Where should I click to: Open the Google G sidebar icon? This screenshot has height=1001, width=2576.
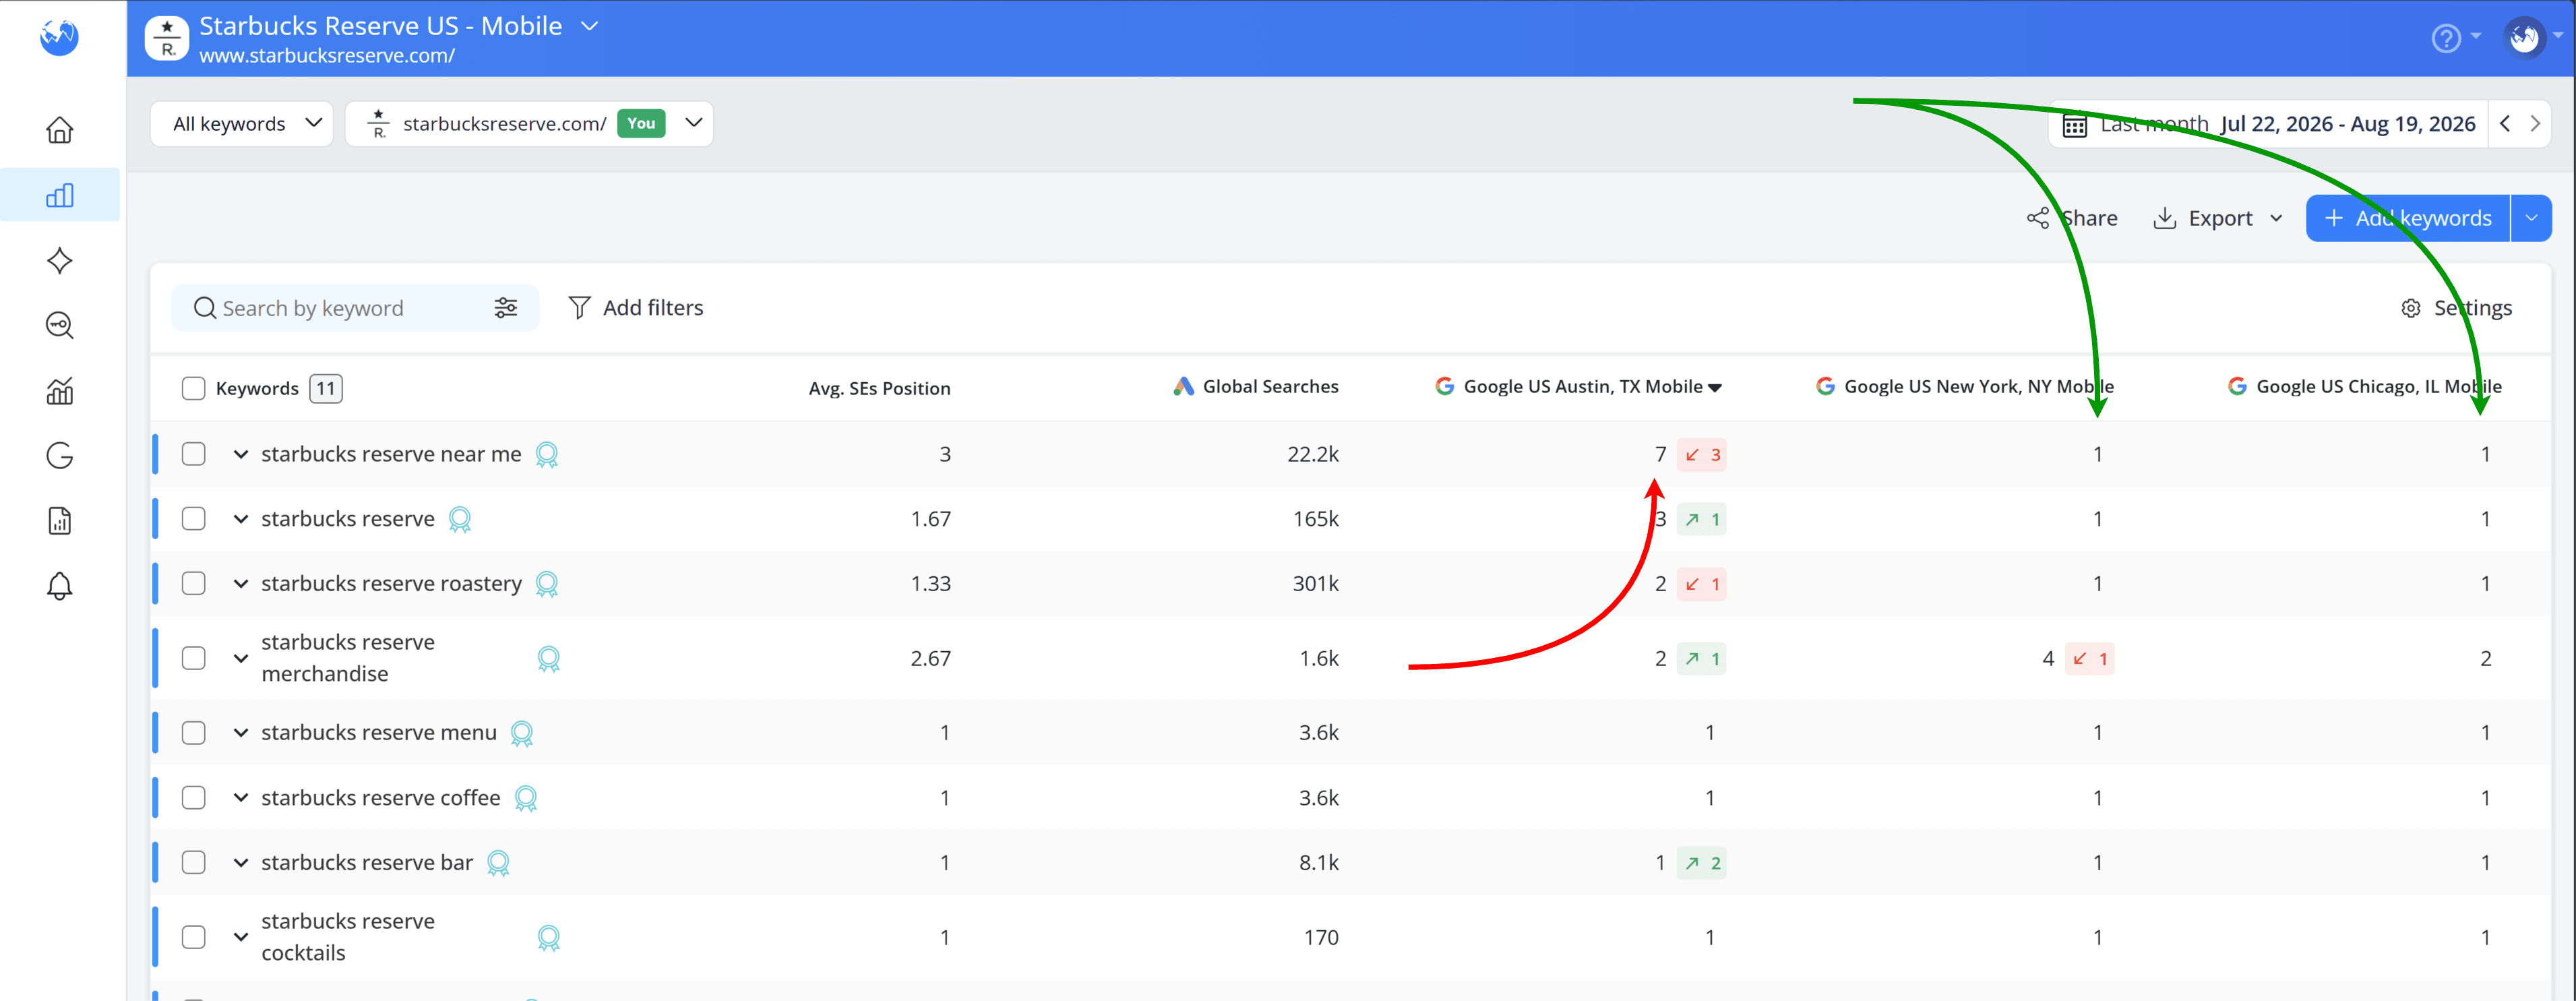[60, 456]
